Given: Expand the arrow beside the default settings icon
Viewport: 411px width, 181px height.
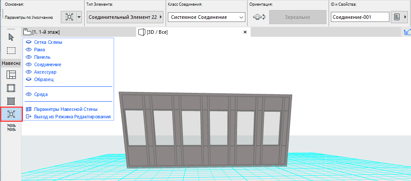Looking at the screenshot, I should (79, 17).
